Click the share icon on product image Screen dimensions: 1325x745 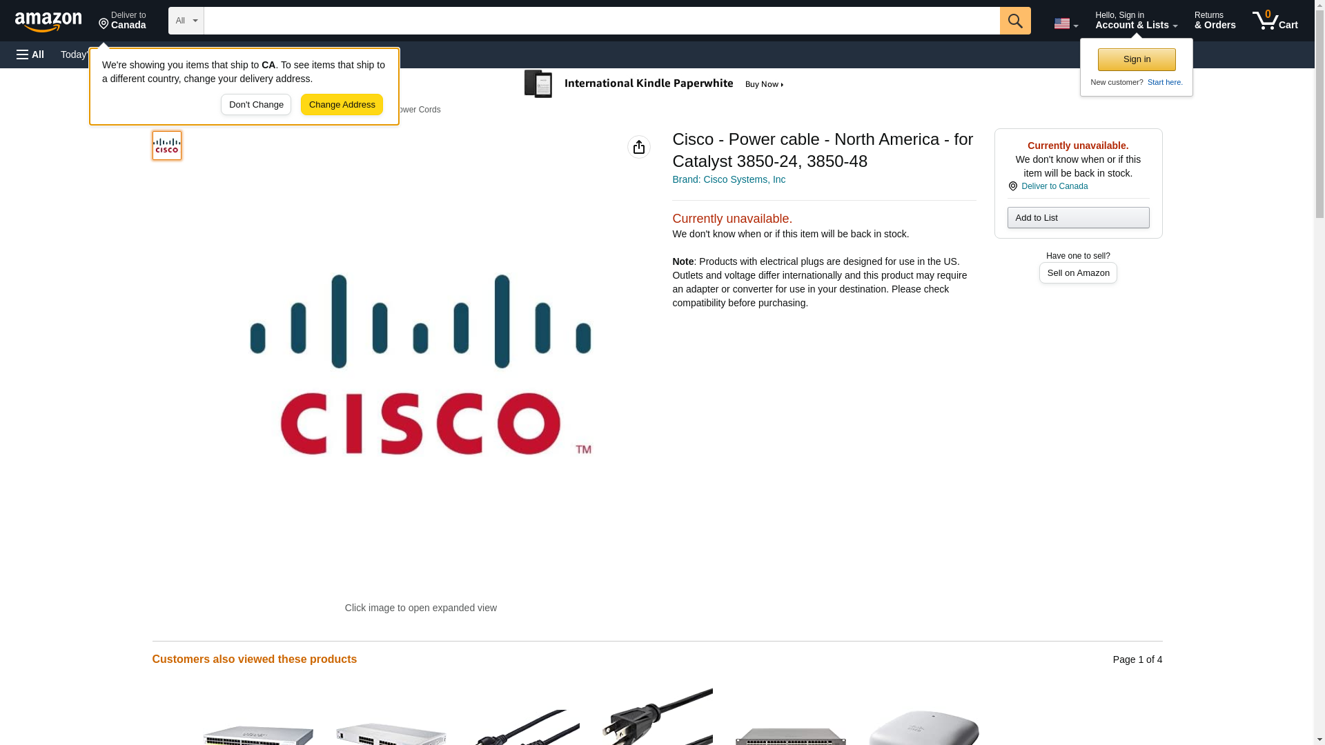(638, 147)
